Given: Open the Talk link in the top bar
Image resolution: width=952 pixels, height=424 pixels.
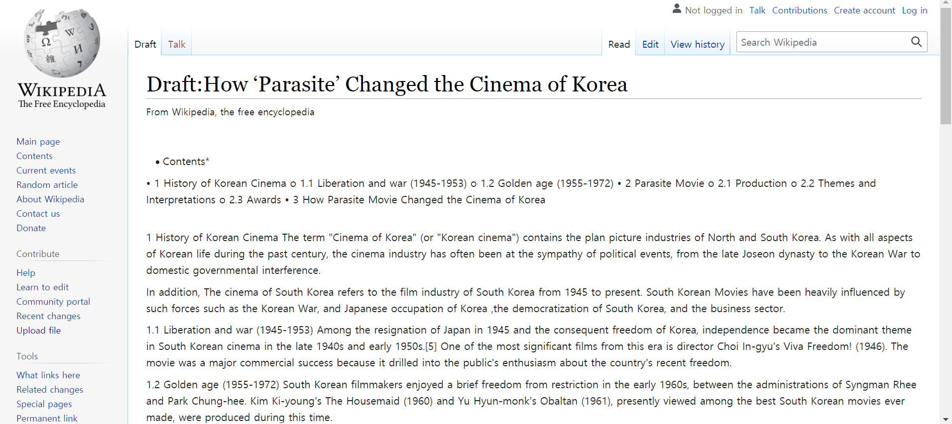Looking at the screenshot, I should click(757, 10).
